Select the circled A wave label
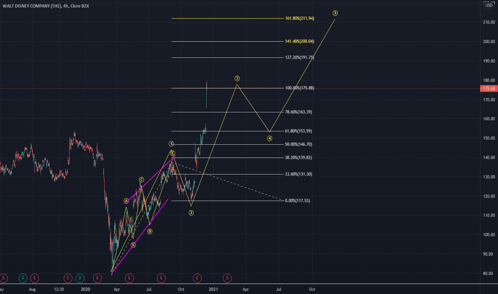This screenshot has height=294, width=498. pyautogui.click(x=127, y=201)
